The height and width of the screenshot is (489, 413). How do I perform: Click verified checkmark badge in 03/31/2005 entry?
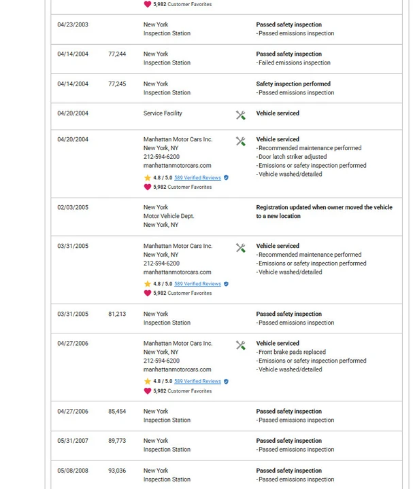click(226, 284)
